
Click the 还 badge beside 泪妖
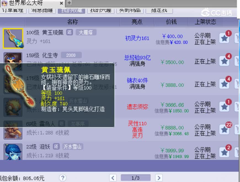56,146
